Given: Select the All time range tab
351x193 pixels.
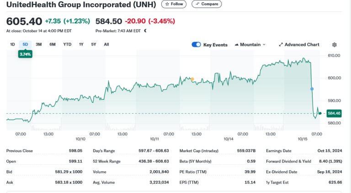Looking at the screenshot, I should click(106, 44).
